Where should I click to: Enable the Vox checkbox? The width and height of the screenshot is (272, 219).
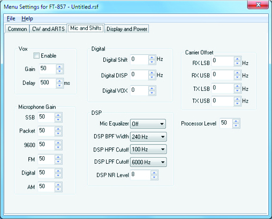(36, 56)
